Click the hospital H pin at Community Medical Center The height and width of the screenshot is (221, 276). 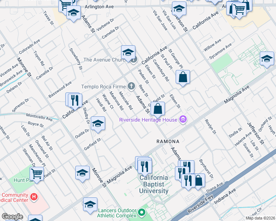[34, 197]
